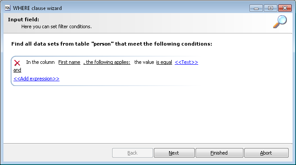Set the <<Text>> comparison value
This screenshot has width=296, height=165.
(x=186, y=62)
